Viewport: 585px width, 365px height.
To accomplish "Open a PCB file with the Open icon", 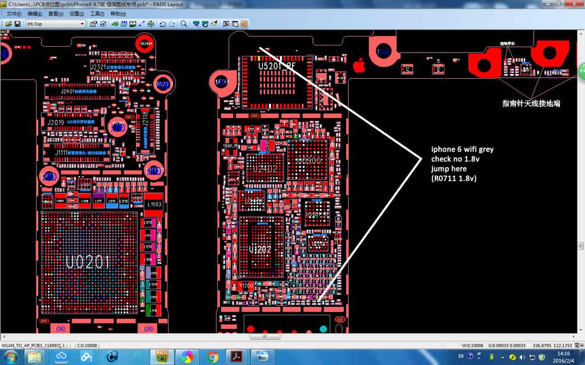I will pyautogui.click(x=9, y=24).
